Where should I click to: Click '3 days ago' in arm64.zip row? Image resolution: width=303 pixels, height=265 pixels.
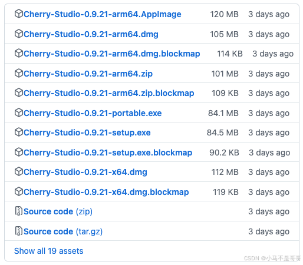(x=269, y=74)
